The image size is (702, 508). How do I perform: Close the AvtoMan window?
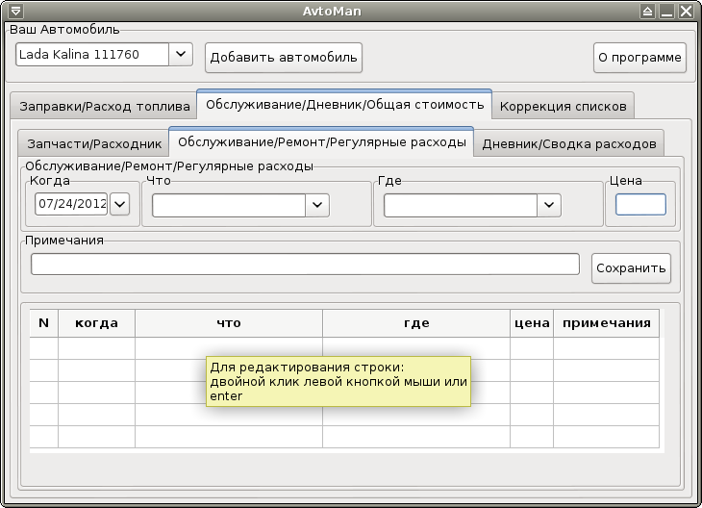point(686,11)
